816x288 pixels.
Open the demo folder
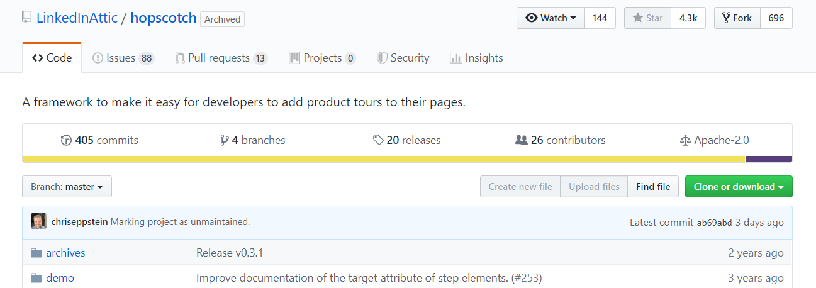point(60,278)
